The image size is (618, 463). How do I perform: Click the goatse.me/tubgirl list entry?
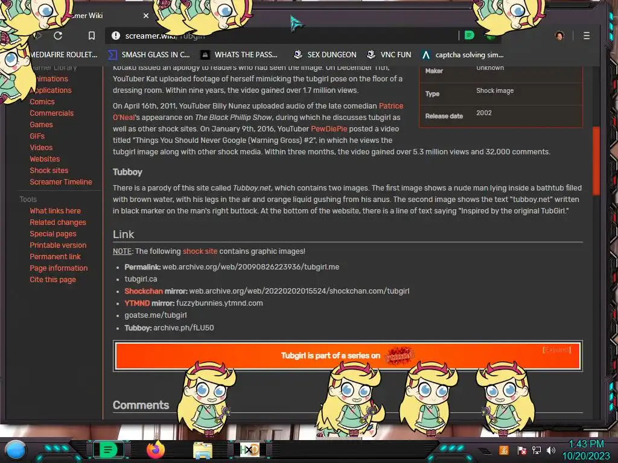[155, 315]
